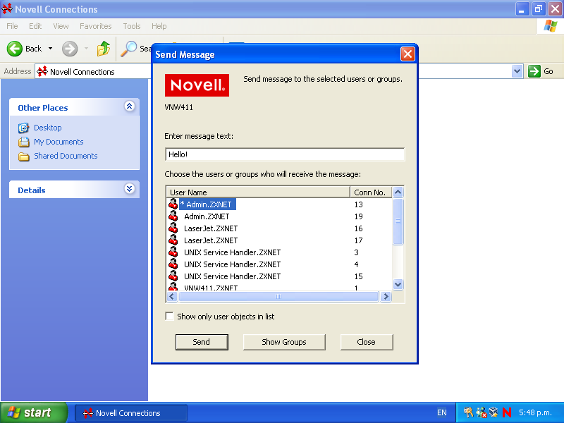Click the My Documents folder icon
This screenshot has width=564, height=423.
click(x=24, y=142)
